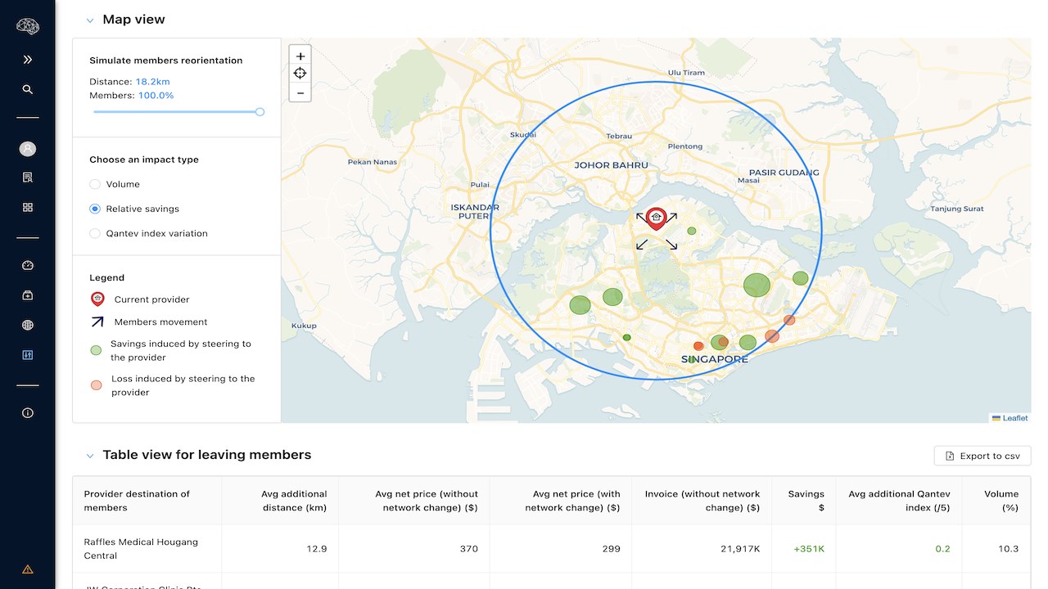The image size is (1048, 589).
Task: Recenter map with the crosshair button
Action: pos(300,74)
